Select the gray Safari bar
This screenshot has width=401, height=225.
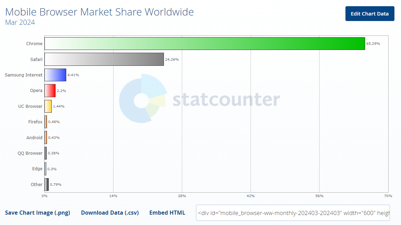coord(104,59)
